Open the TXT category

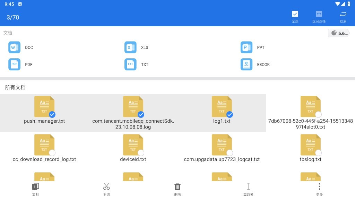pyautogui.click(x=130, y=64)
